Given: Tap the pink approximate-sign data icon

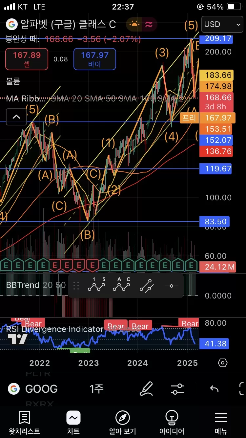Looking at the screenshot, I should point(149,24).
